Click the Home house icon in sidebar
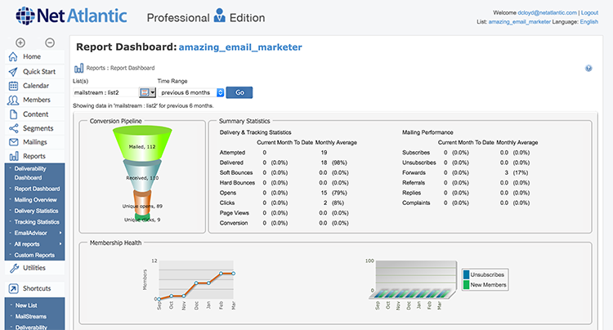This screenshot has height=330, width=613. [x=13, y=56]
